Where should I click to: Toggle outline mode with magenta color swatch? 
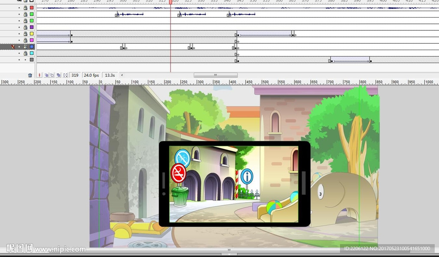click(x=32, y=40)
